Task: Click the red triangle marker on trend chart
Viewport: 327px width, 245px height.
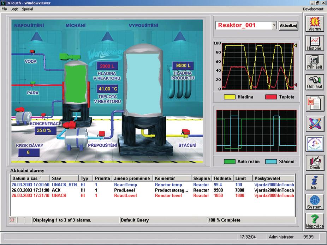Action: 295,85
